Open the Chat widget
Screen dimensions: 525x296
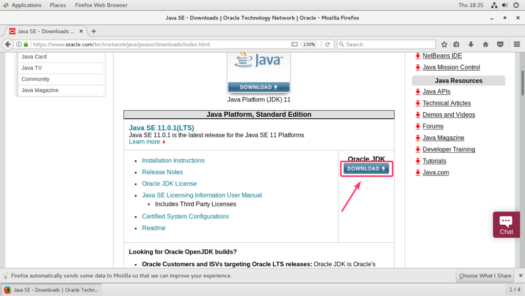[x=506, y=224]
